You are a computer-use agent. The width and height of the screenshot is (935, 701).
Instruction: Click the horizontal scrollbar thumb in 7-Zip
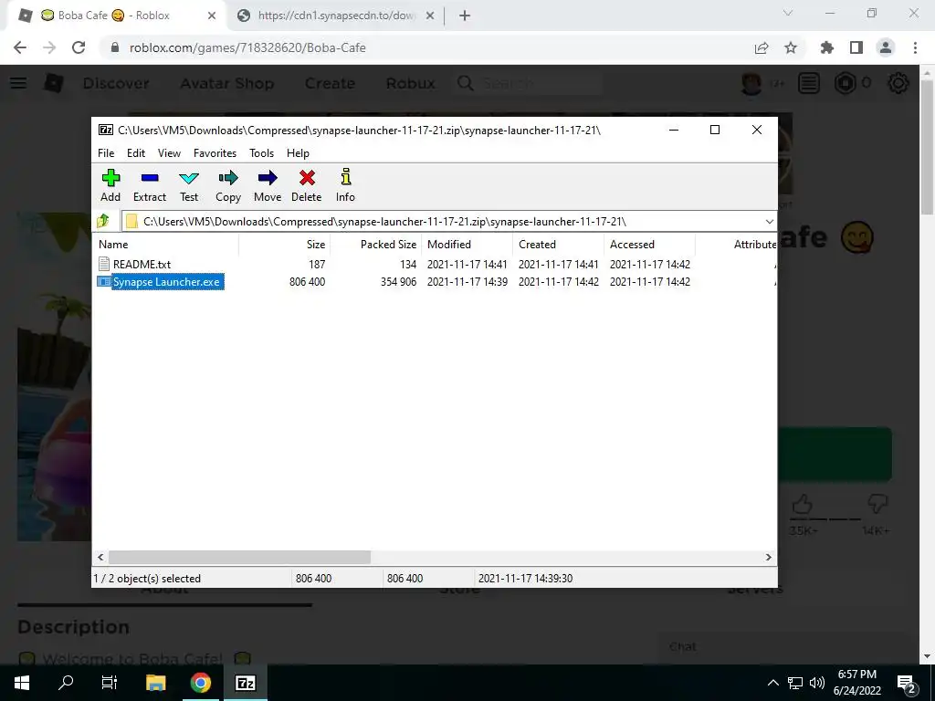click(x=239, y=558)
